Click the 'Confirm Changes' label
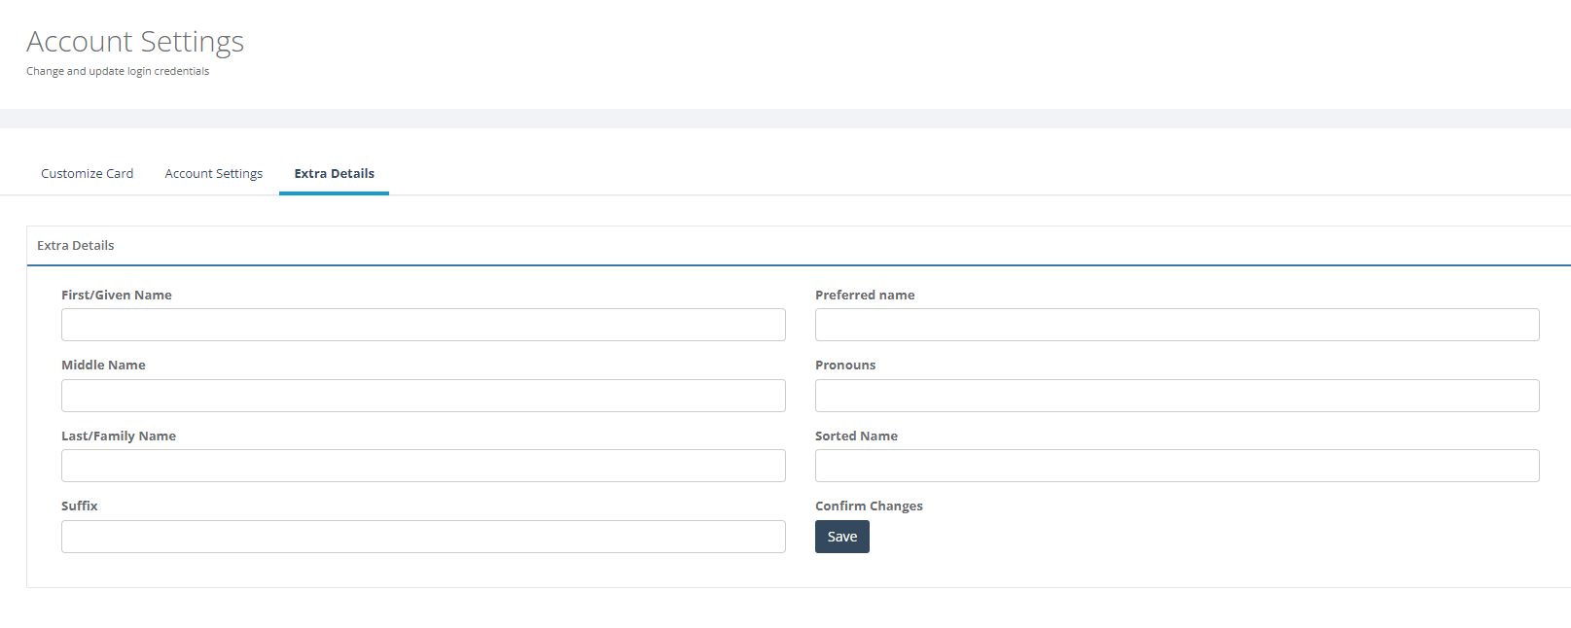Screen dimensions: 1571x628 869,506
